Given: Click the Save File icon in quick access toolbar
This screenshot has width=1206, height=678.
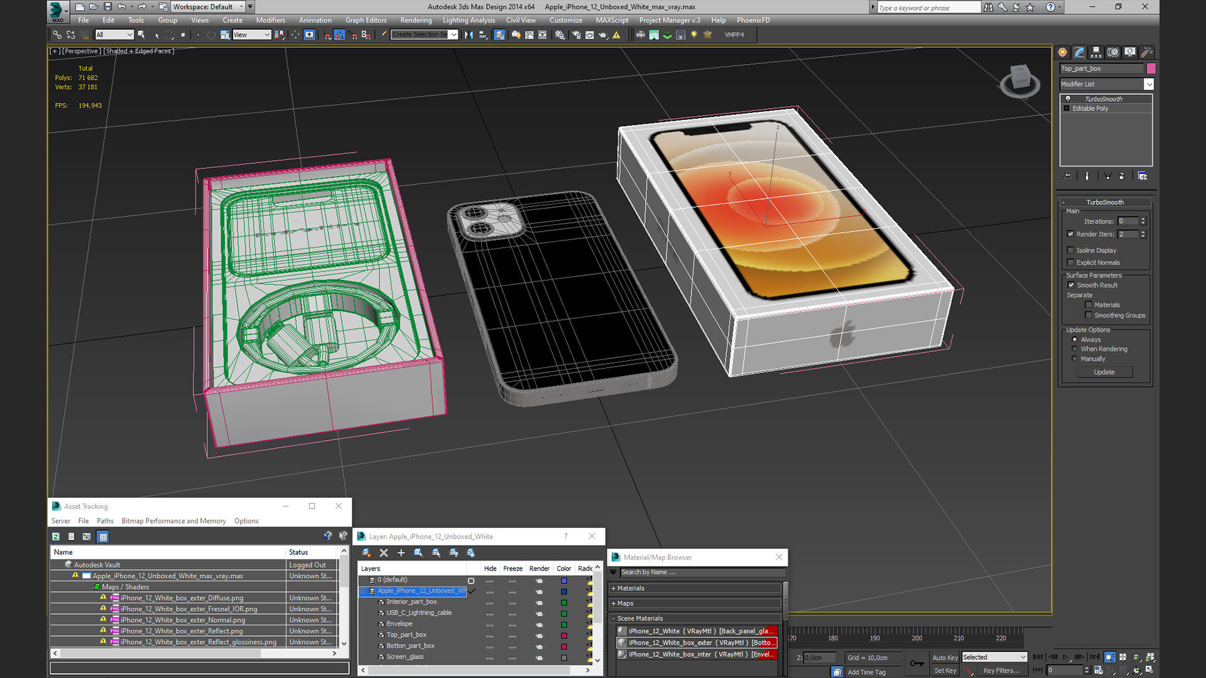Looking at the screenshot, I should 107,7.
